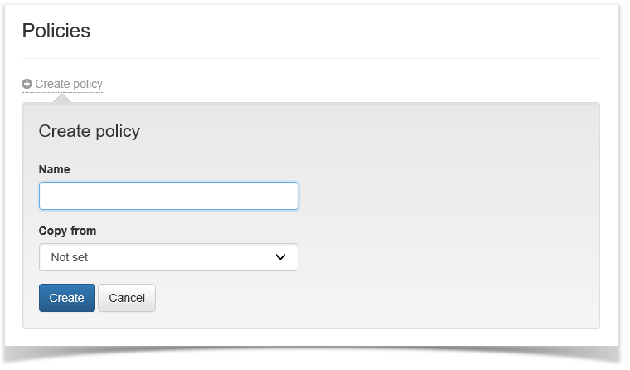Click the down arrow on the select box

pos(280,257)
